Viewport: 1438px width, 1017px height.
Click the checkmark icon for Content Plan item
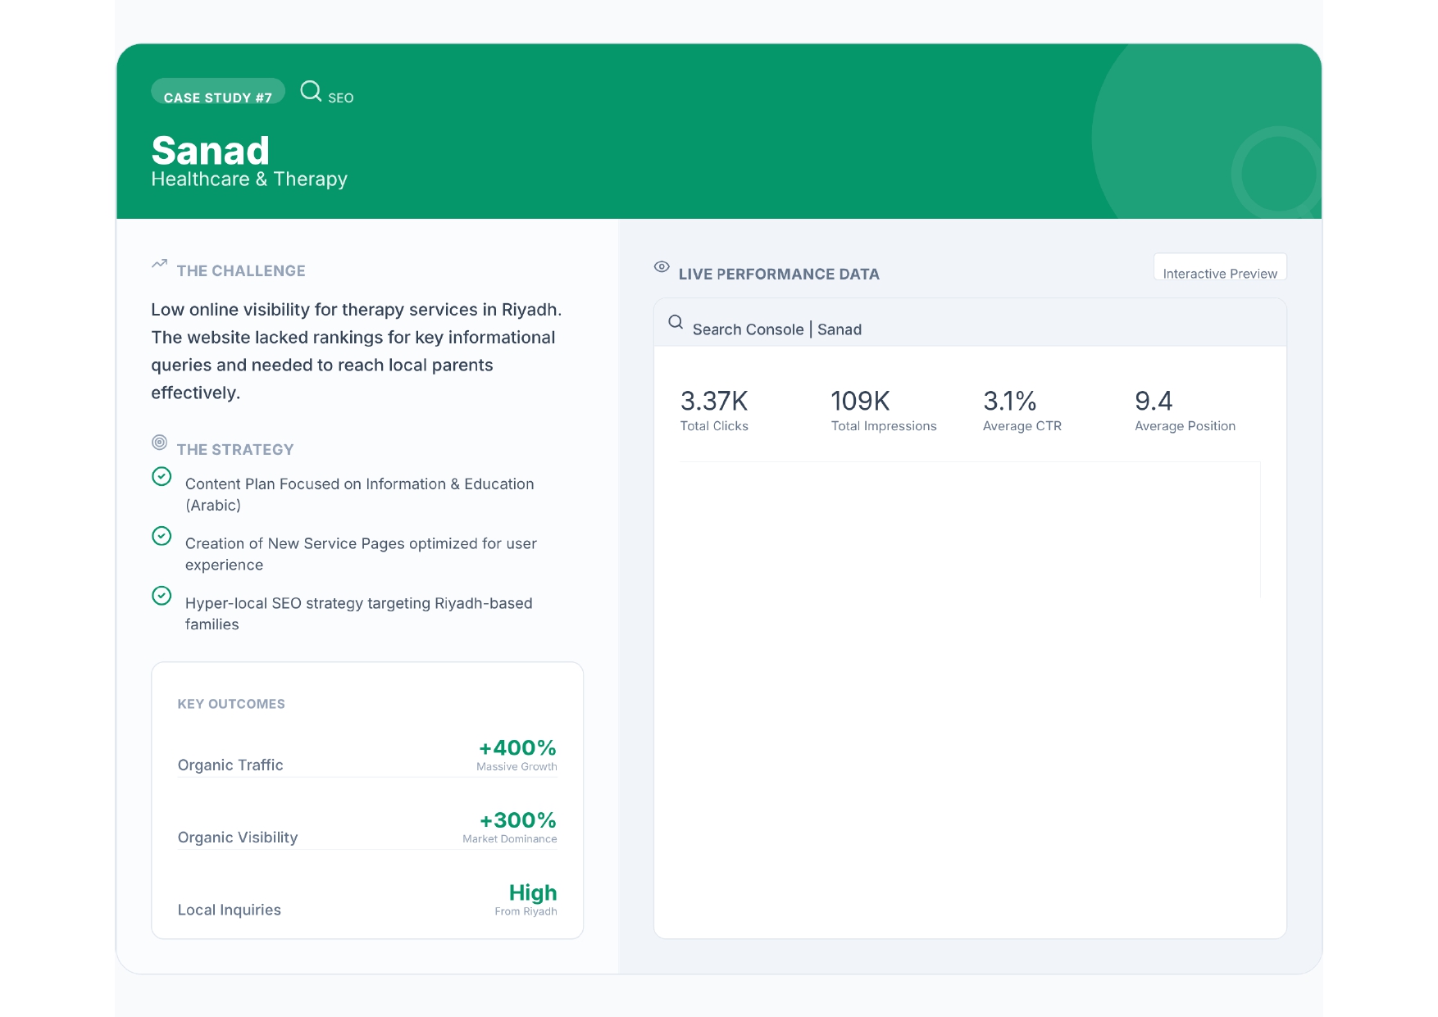coord(162,476)
